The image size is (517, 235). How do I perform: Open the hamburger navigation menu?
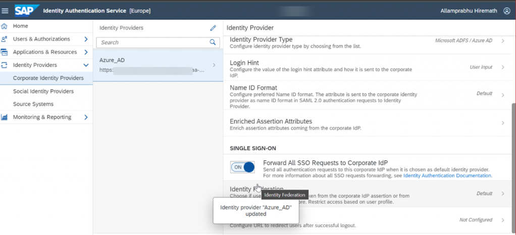pos(5,11)
